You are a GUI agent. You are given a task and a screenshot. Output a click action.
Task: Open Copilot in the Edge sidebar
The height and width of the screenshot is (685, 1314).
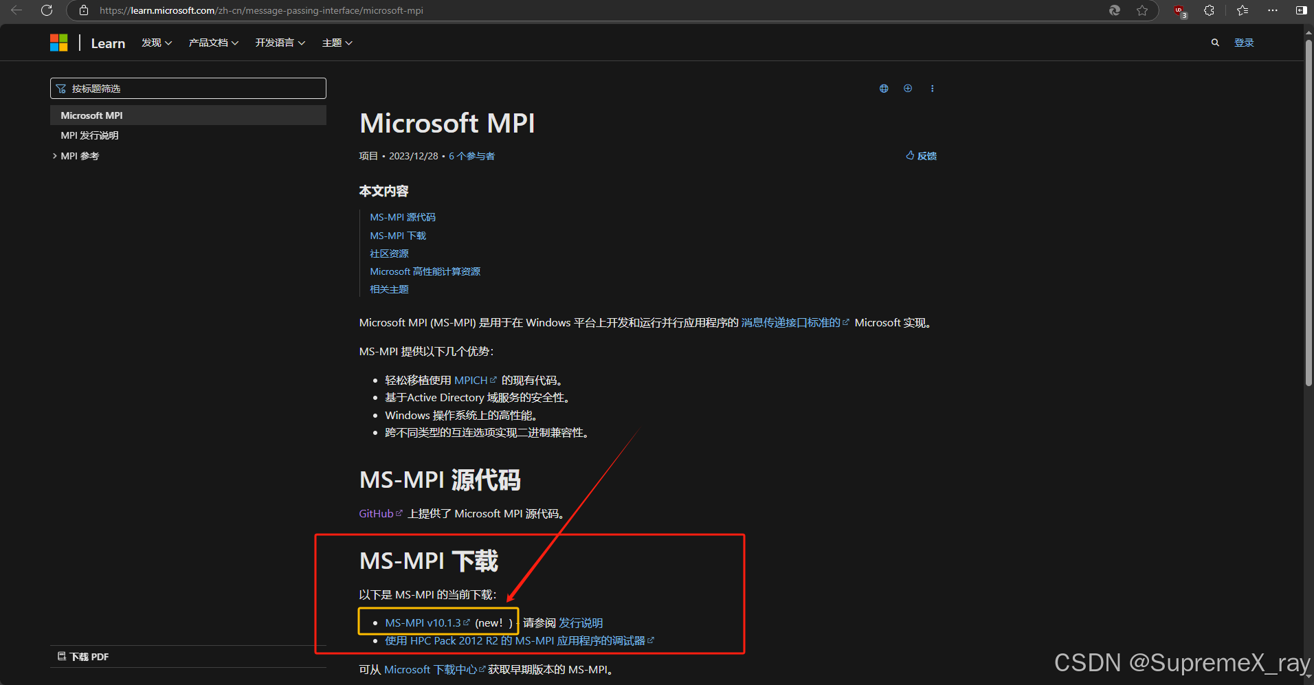tap(1114, 10)
